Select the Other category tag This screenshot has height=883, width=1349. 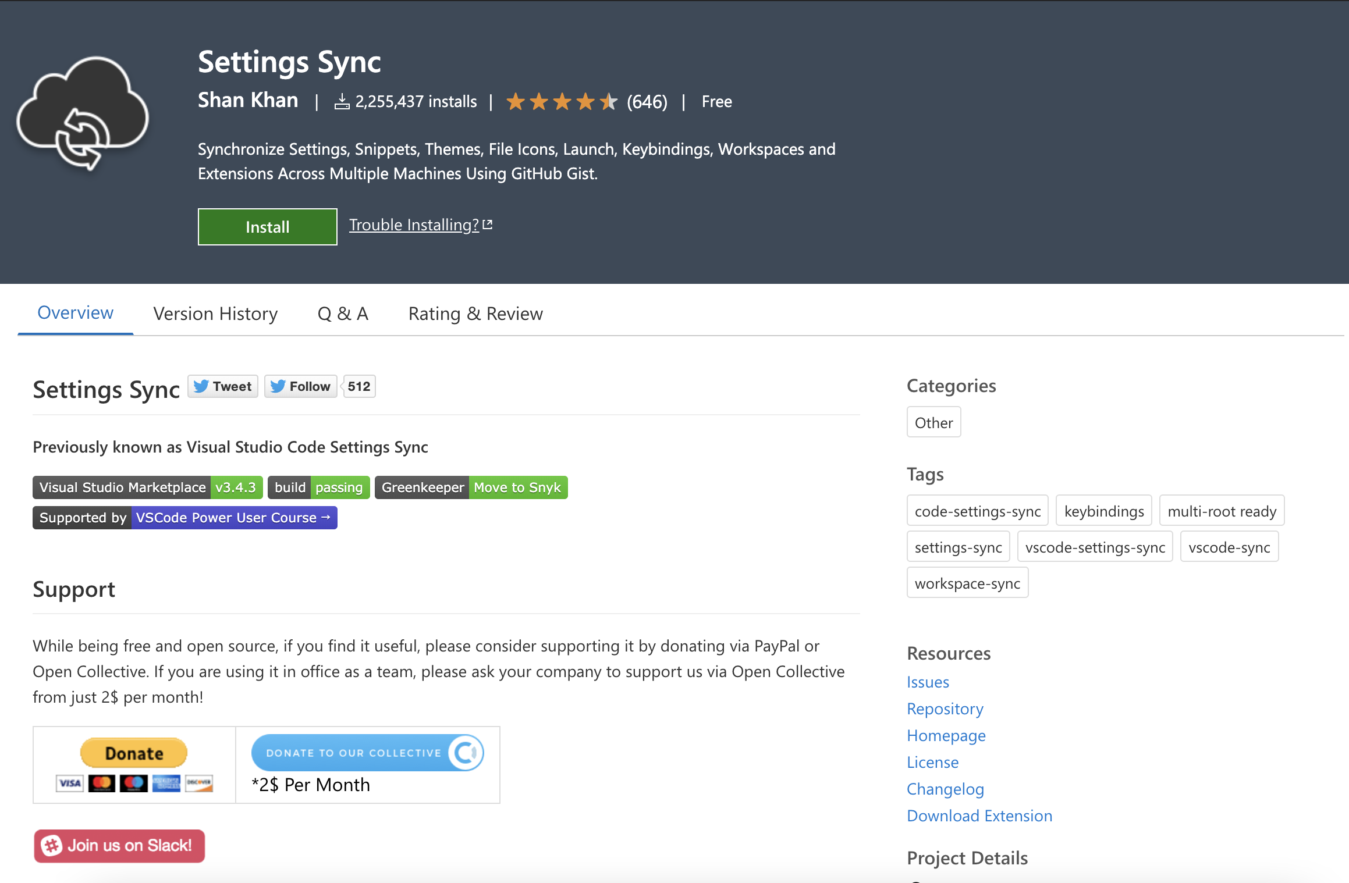pyautogui.click(x=933, y=423)
